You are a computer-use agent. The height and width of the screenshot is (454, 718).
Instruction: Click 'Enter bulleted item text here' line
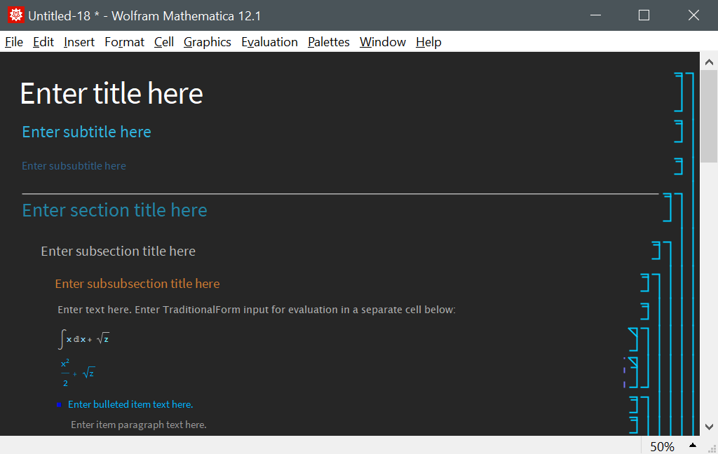click(130, 404)
